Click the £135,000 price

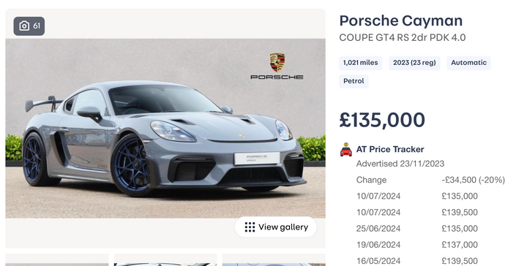382,120
